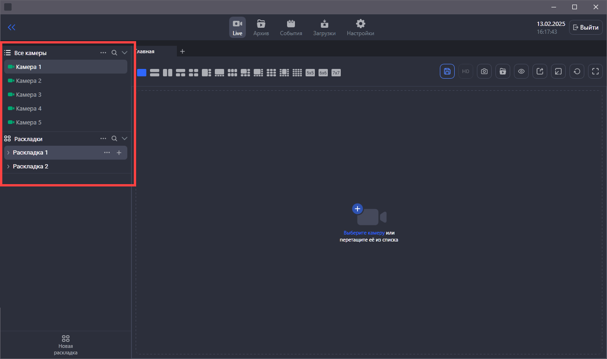Viewport: 607px width, 359px height.
Task: Open the Архив tab
Action: point(261,27)
